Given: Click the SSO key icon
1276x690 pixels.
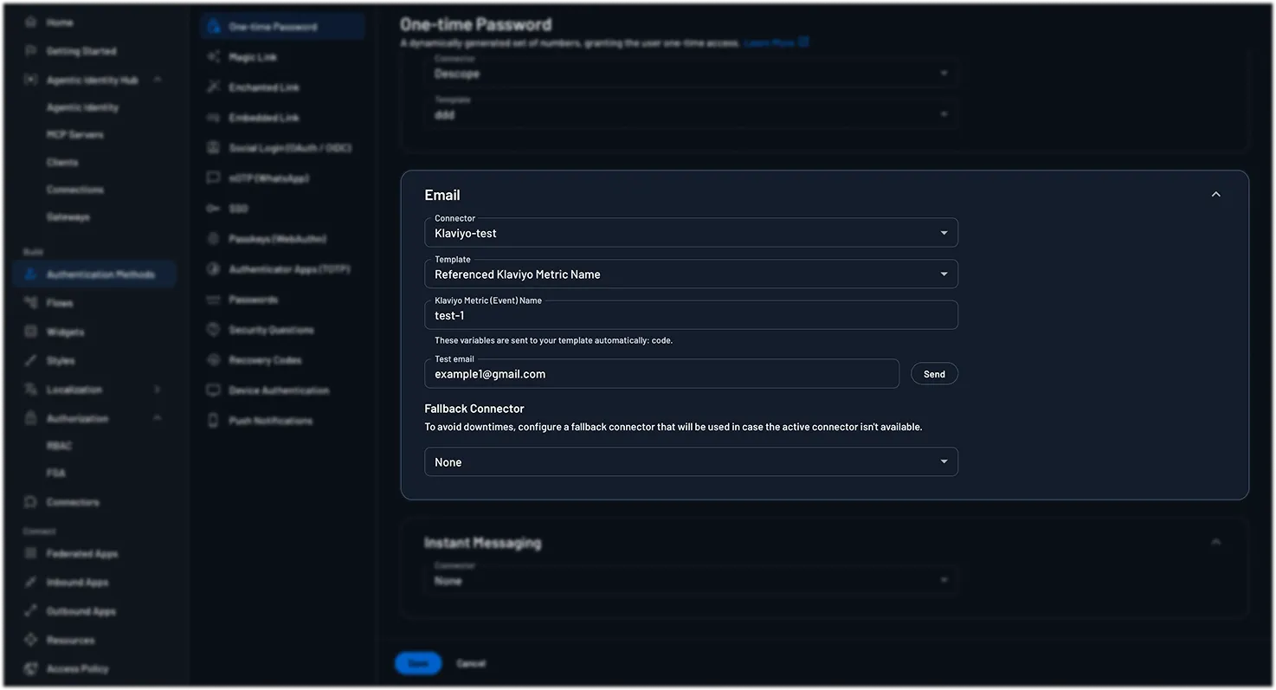Looking at the screenshot, I should tap(213, 209).
